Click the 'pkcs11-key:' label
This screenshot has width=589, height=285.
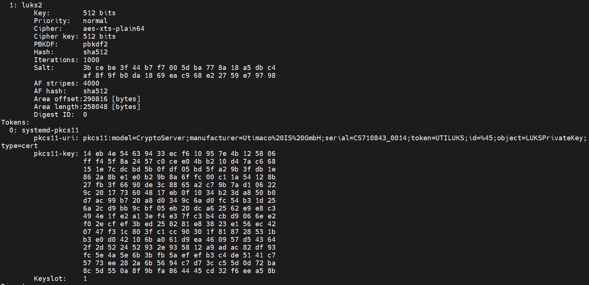pyautogui.click(x=56, y=154)
